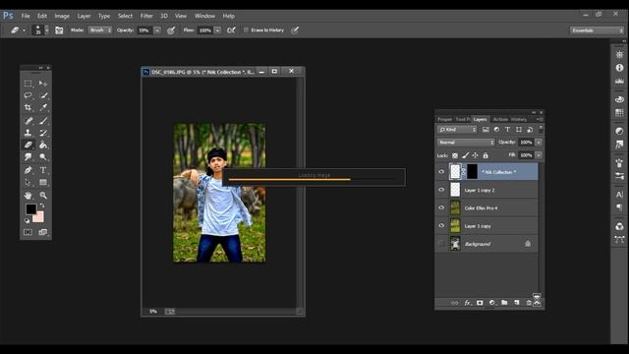Switch to the Actions tab
This screenshot has width=629, height=354.
(x=500, y=120)
